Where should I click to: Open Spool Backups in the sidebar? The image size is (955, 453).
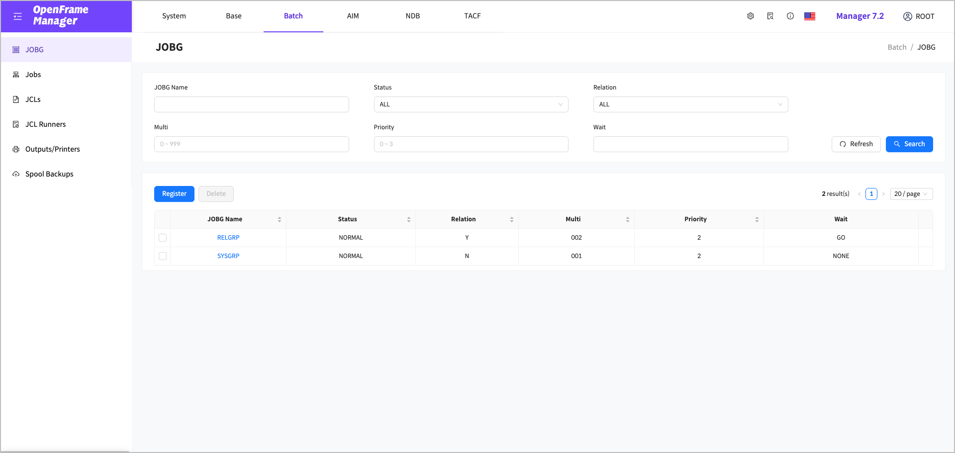click(x=66, y=174)
